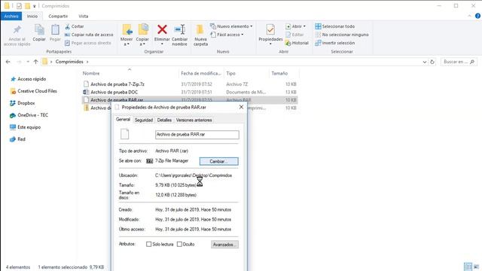
Task: Choose Copiar ruta de acceso
Action: point(89,35)
